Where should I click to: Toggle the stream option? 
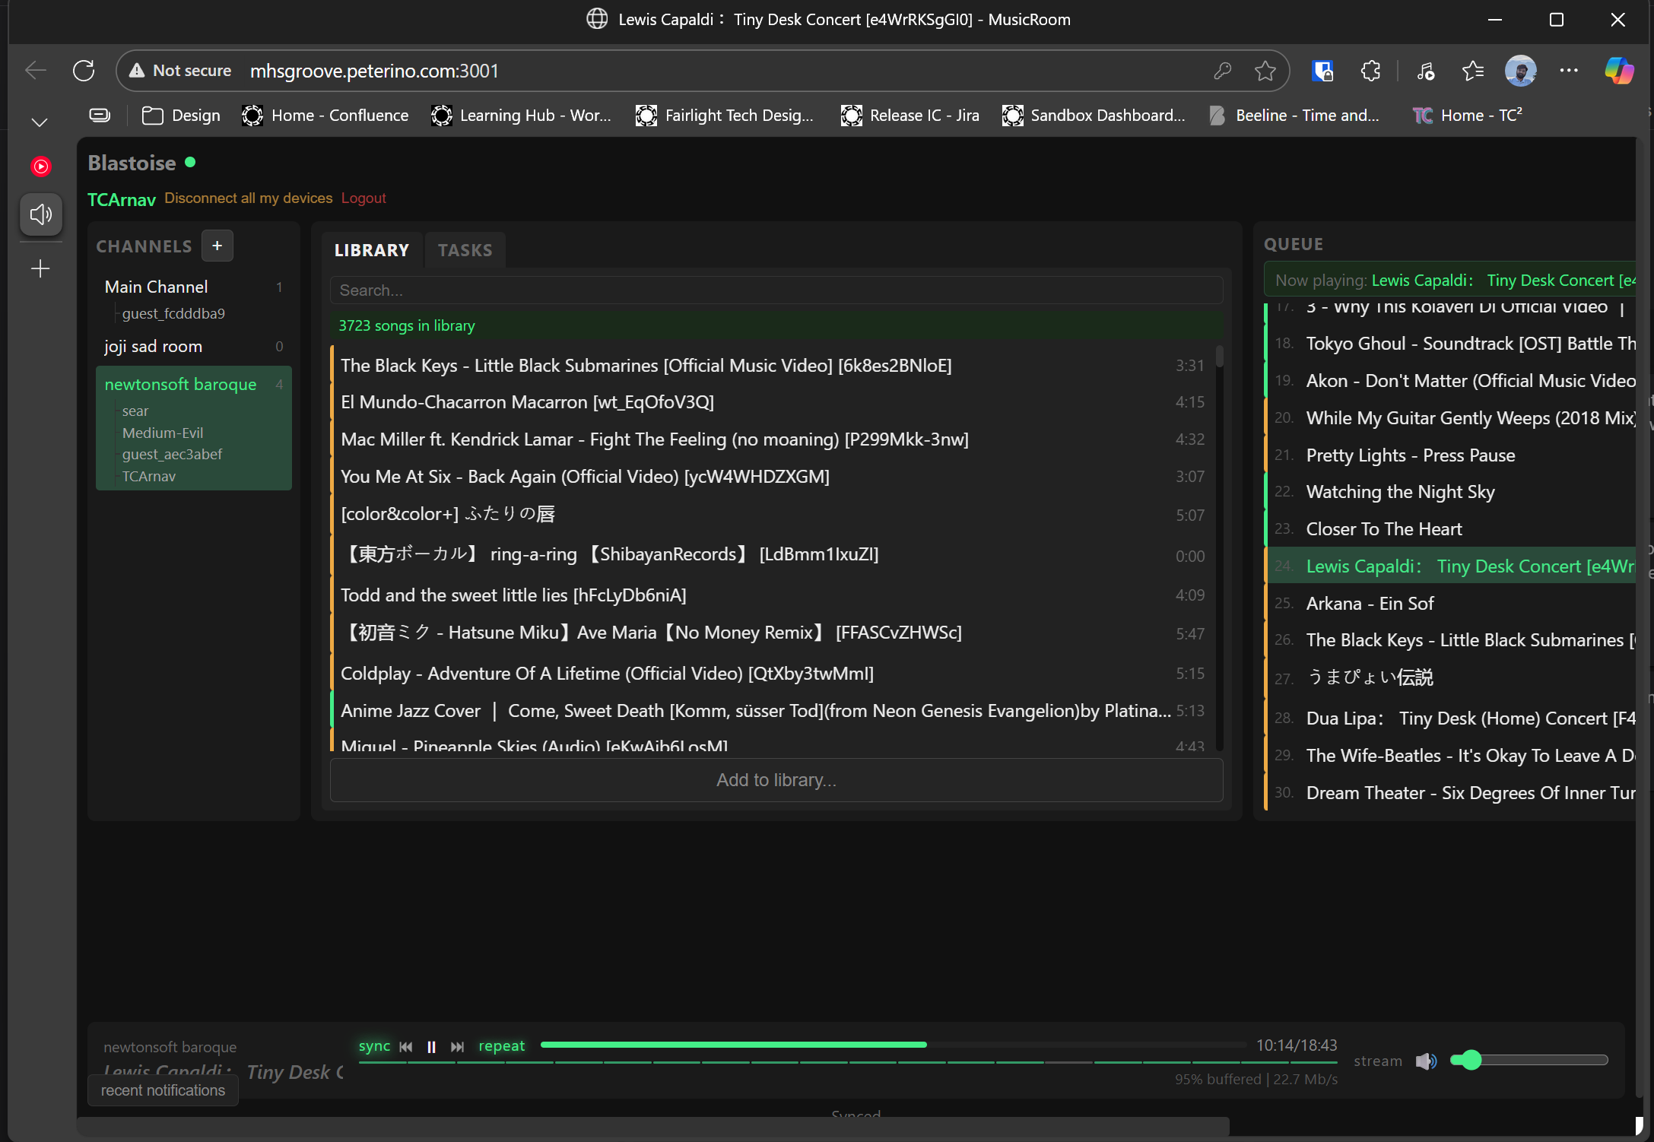[1377, 1061]
